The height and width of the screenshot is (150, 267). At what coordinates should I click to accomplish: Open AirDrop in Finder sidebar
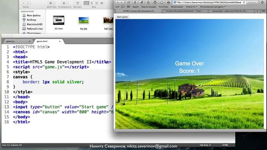coord(29,20)
